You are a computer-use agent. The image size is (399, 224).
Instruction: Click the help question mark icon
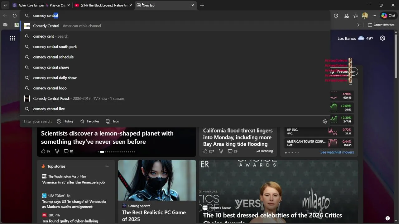(387, 218)
